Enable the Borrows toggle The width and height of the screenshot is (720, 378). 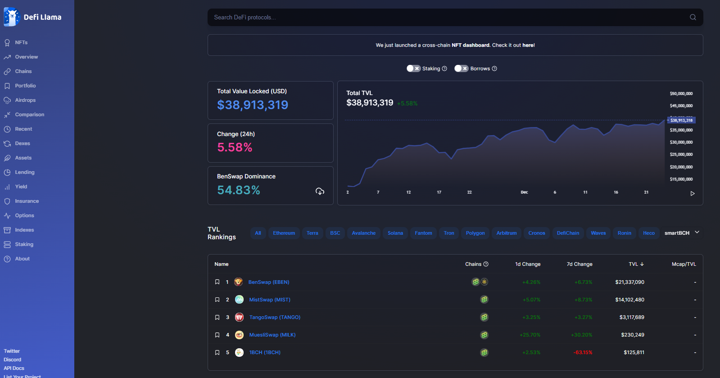(x=461, y=68)
